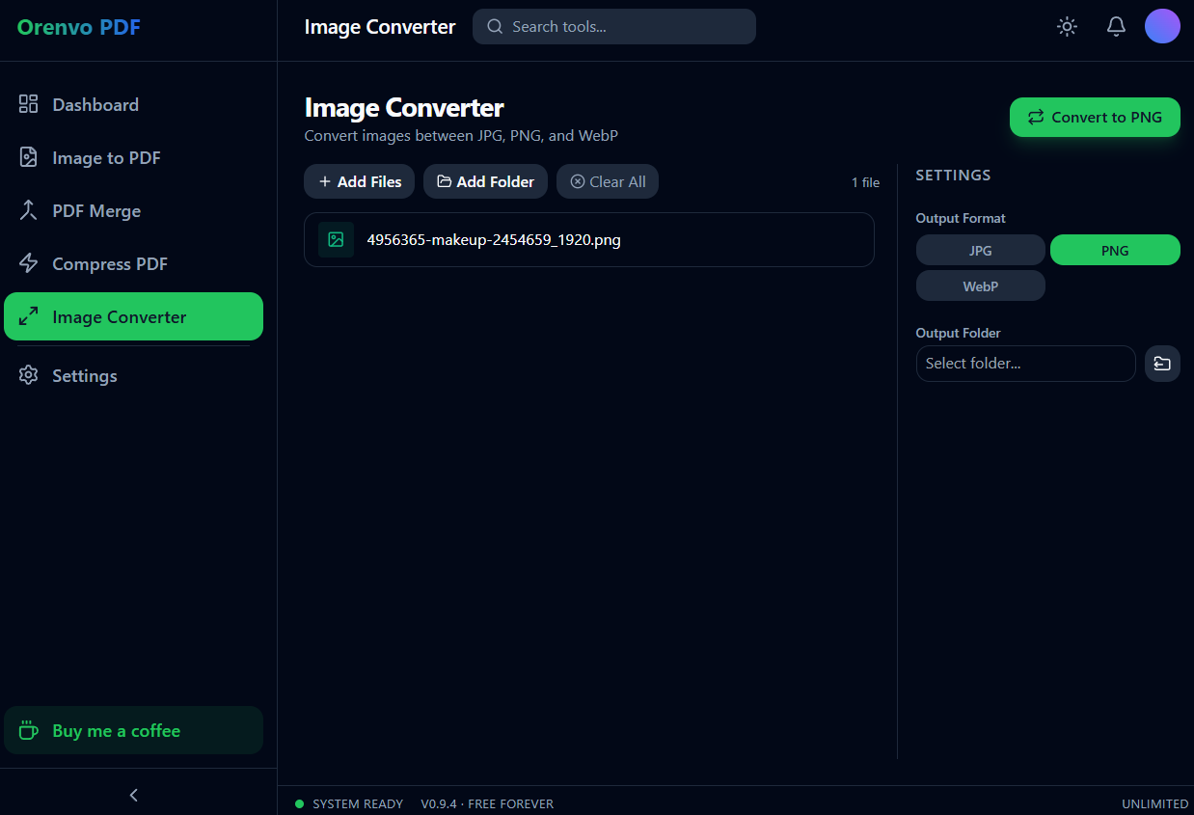Click the Output Folder label
1194x815 pixels.
tap(958, 333)
